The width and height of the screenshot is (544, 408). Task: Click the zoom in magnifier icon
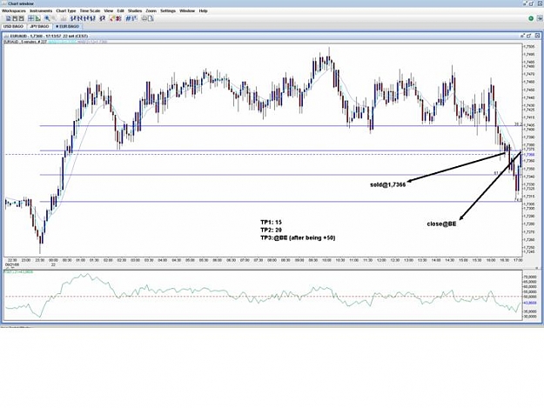(47, 18)
